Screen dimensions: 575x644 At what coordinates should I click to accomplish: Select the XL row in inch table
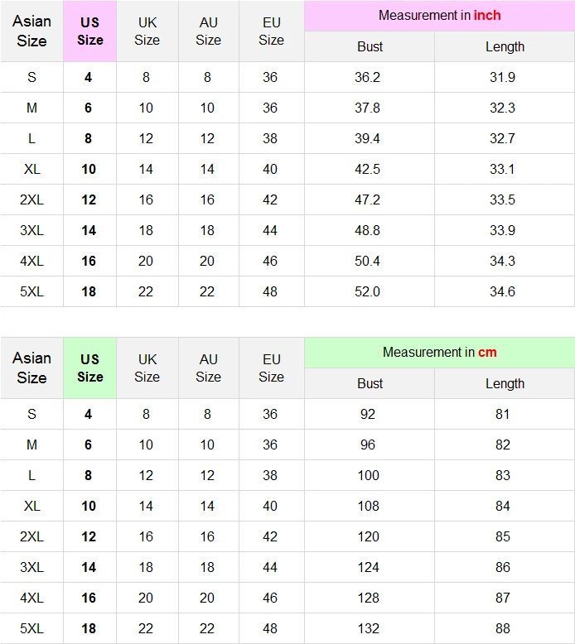tap(287, 169)
